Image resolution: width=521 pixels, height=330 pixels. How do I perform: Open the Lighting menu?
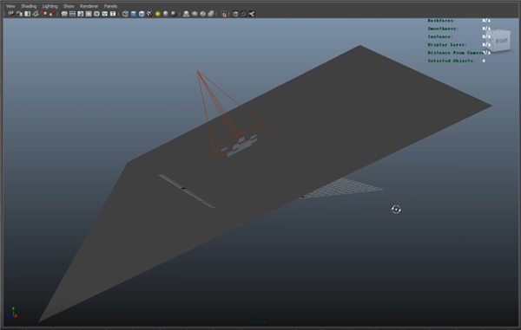49,6
